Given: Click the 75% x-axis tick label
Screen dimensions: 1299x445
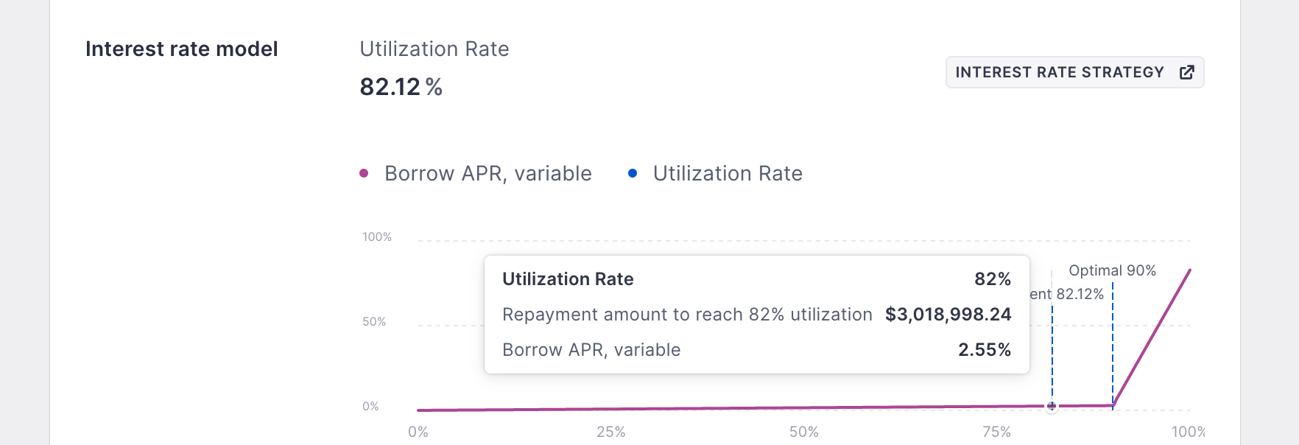Looking at the screenshot, I should point(997,432).
